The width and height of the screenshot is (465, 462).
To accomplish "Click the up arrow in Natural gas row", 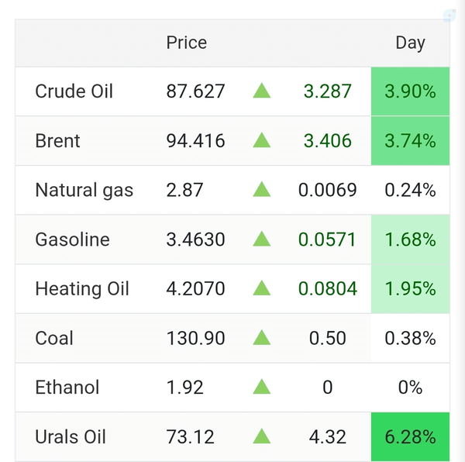I will pos(262,189).
